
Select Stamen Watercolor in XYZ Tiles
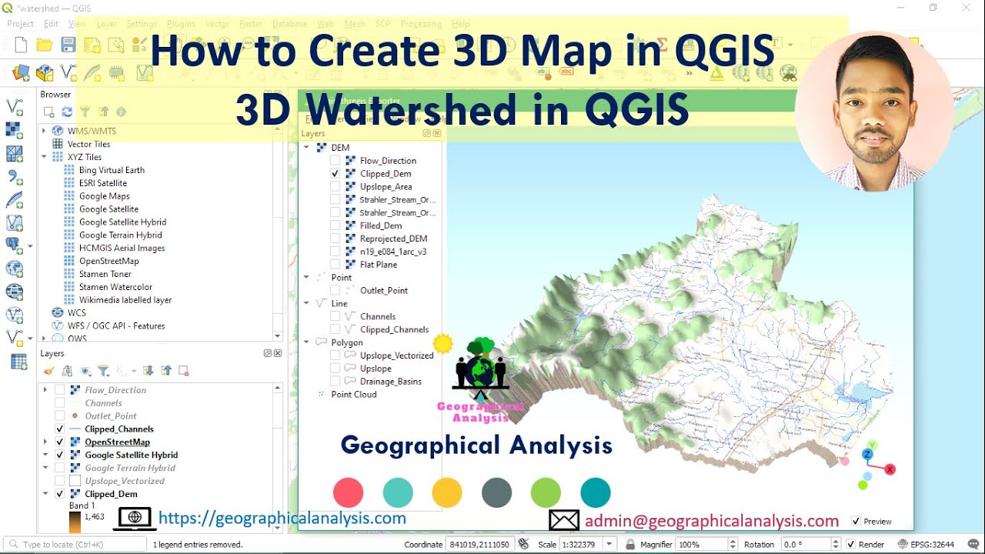coord(115,287)
